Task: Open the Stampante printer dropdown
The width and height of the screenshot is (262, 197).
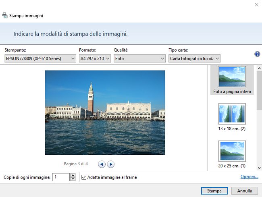Action: click(x=40, y=59)
